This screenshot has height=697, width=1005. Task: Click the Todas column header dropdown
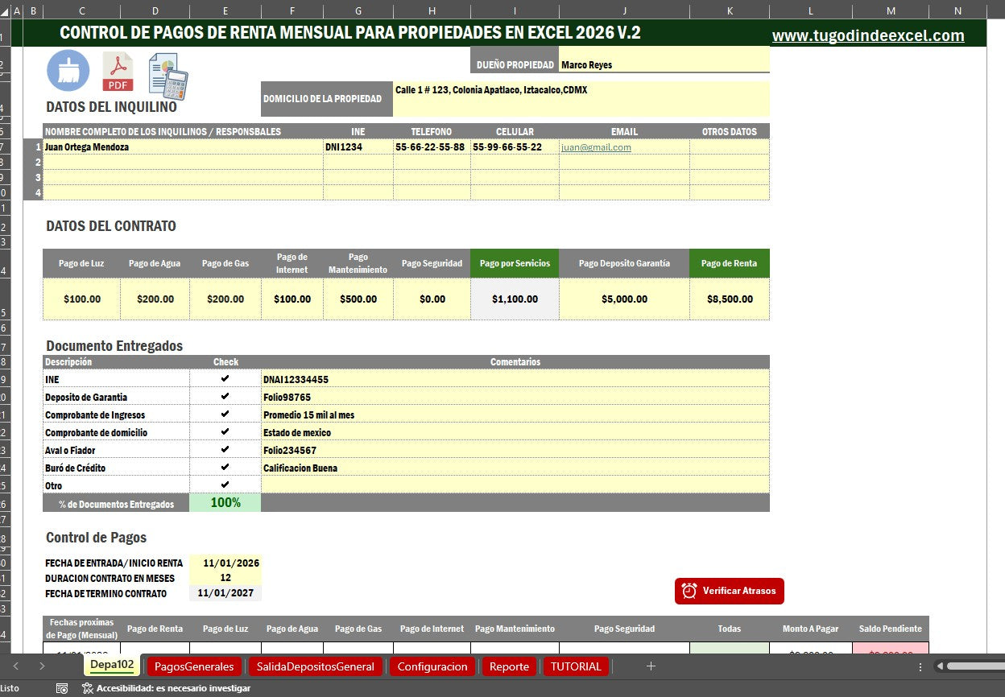pos(729,629)
